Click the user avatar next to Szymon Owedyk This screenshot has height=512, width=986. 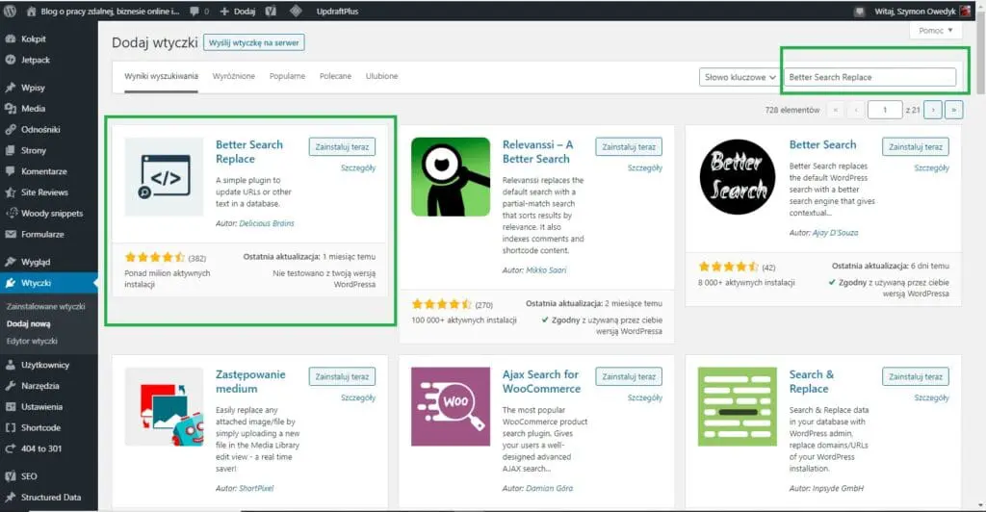coord(965,12)
